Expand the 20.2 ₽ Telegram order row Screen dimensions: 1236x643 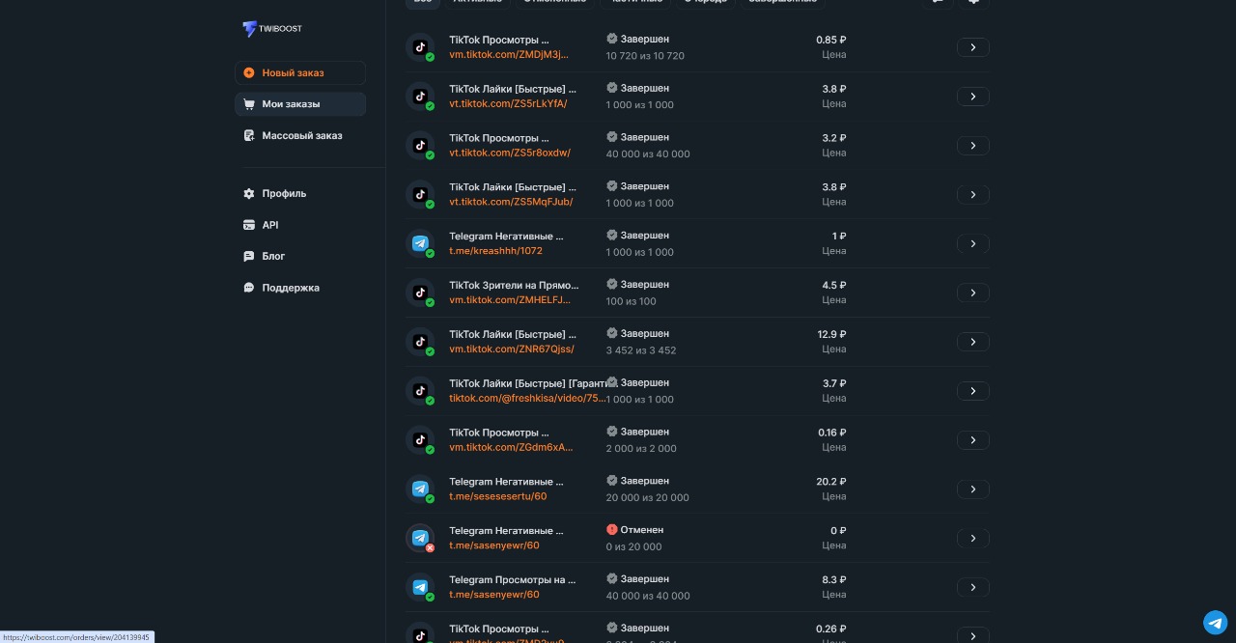(972, 489)
